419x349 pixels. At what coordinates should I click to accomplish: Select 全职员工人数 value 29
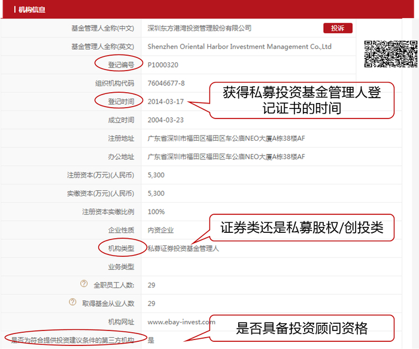pos(151,286)
